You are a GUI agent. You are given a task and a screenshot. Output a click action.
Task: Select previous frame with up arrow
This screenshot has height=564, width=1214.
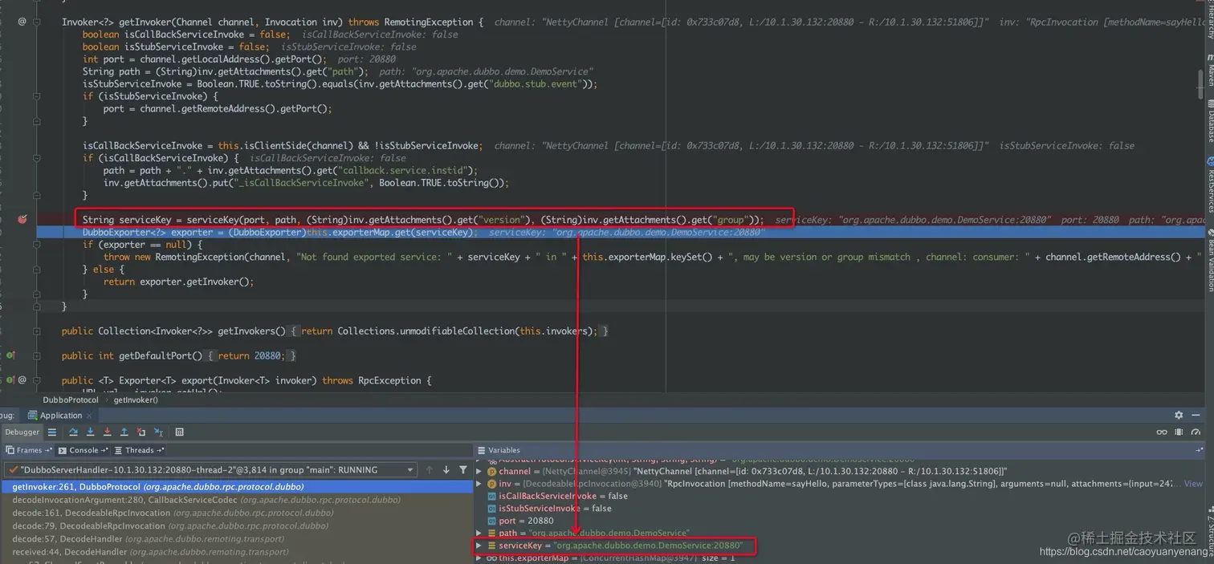point(430,469)
